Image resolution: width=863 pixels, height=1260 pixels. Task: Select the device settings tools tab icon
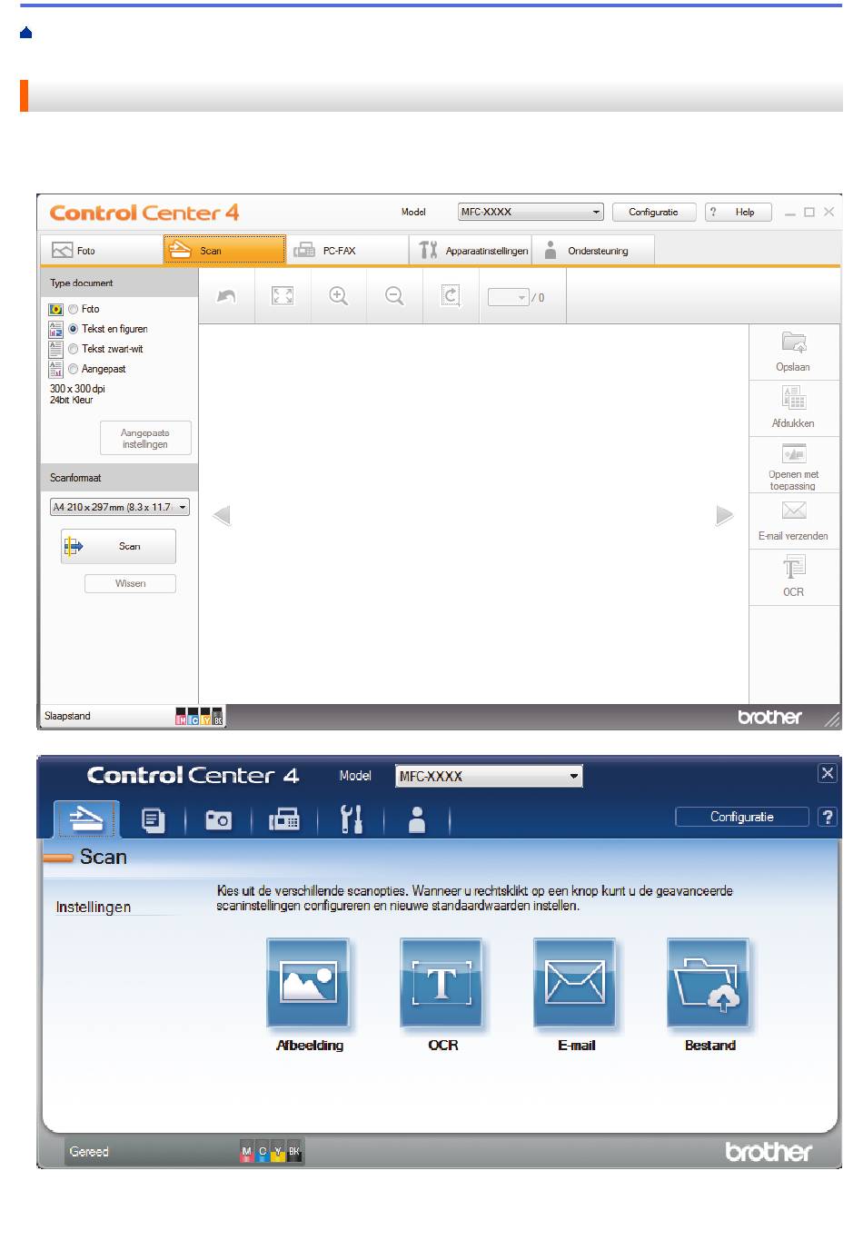352,819
